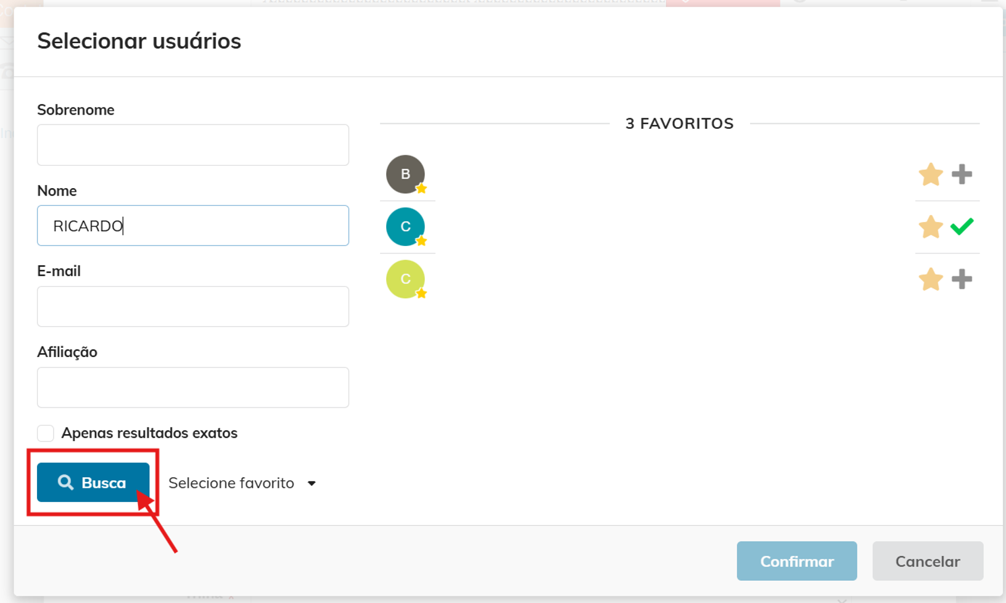Click the star beside teal C user
Image resolution: width=1006 pixels, height=603 pixels.
click(x=931, y=227)
